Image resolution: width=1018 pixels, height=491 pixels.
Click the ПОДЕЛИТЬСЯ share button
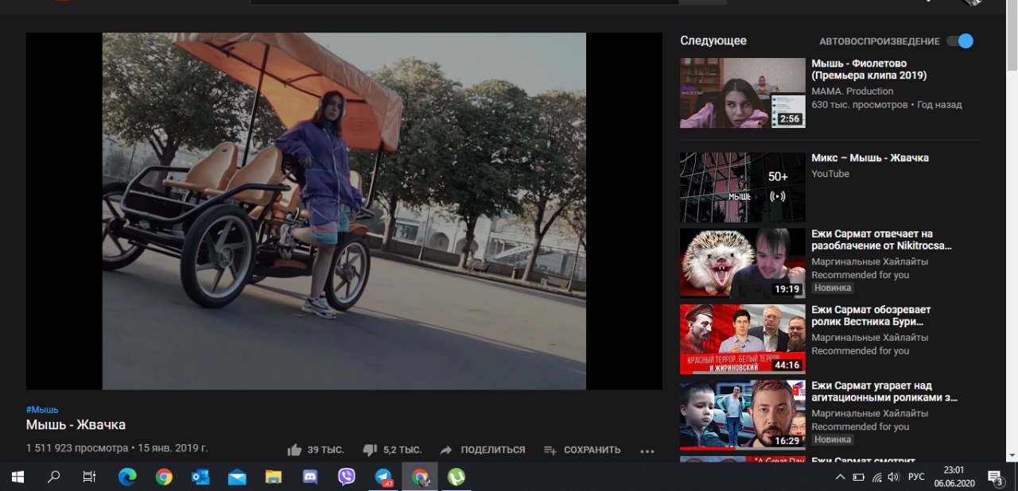click(493, 450)
